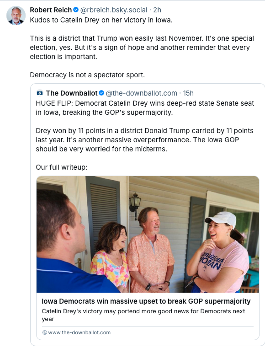This screenshot has height=348, width=265.
Task: Click Robert Reich's blue verified badge
Action: [76, 10]
